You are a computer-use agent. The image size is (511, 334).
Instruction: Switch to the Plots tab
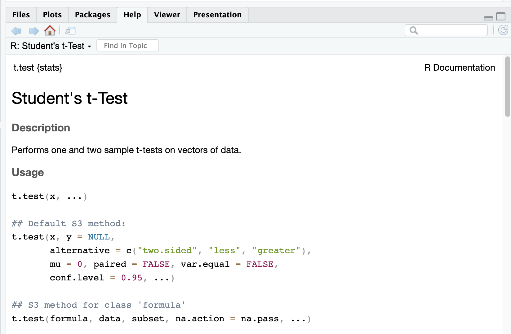click(52, 15)
